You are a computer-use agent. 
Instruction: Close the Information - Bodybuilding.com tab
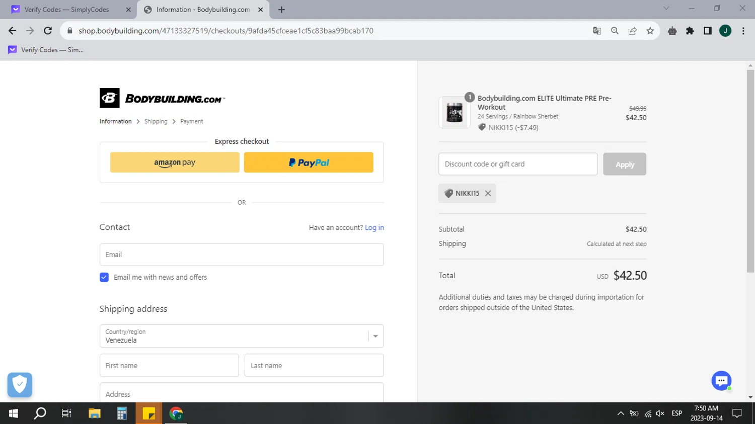[261, 10]
